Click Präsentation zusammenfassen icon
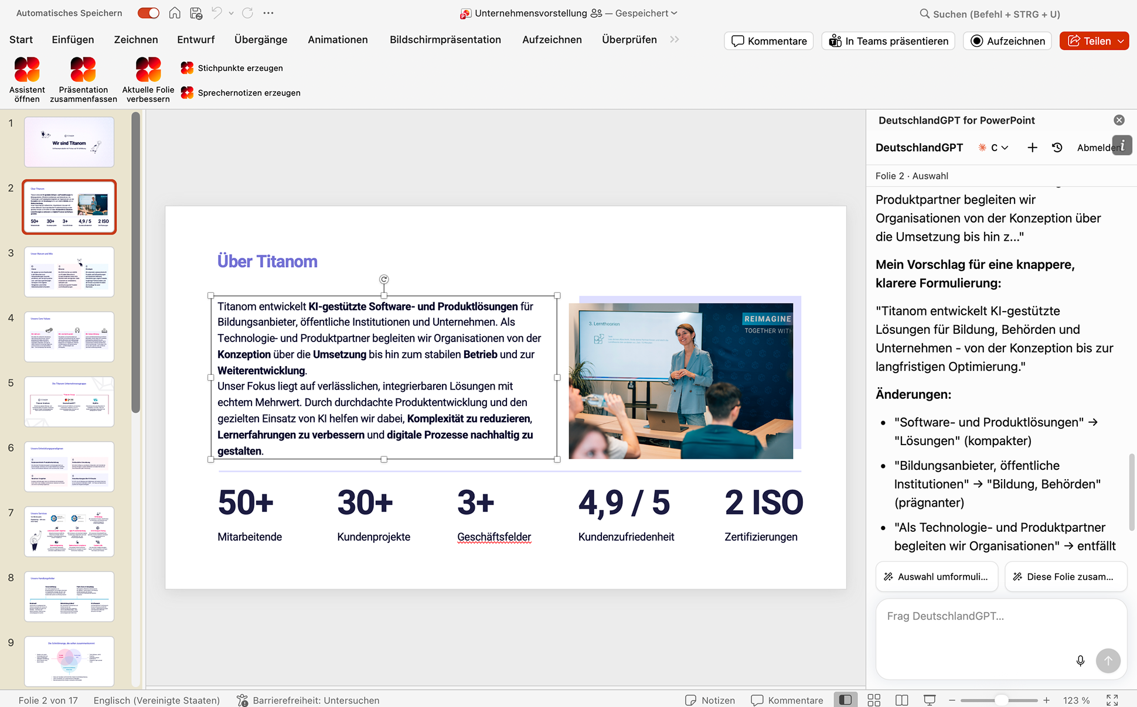 click(83, 80)
